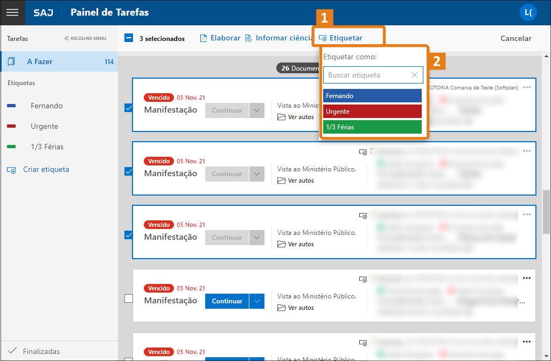This screenshot has height=361, width=551.
Task: Choose red Urgente tag from dropdown
Action: coord(372,112)
